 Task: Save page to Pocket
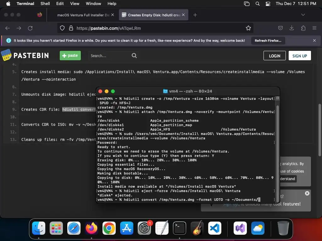(280, 28)
